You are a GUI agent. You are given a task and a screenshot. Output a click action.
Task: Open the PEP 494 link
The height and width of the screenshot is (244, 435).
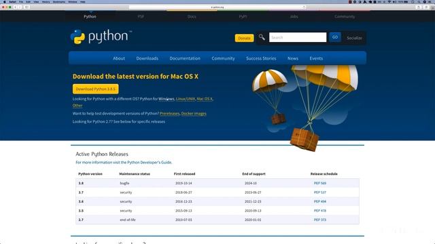[320, 201]
